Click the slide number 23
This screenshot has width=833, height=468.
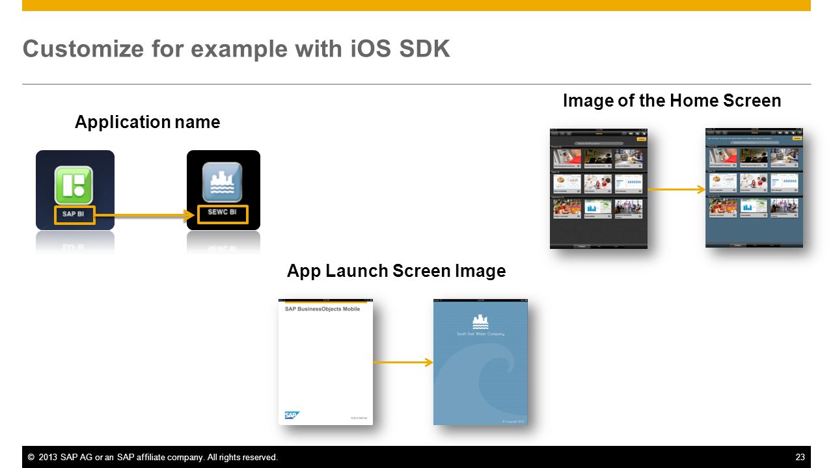pyautogui.click(x=800, y=458)
